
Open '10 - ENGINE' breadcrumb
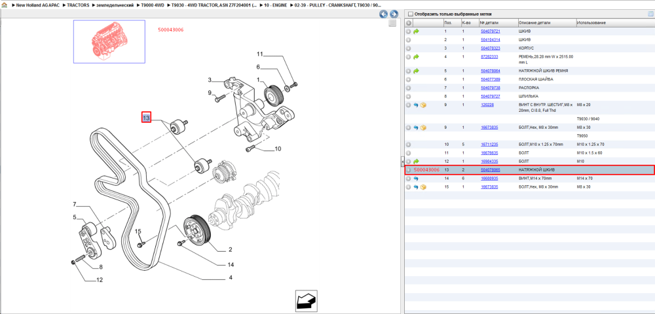[x=276, y=5]
